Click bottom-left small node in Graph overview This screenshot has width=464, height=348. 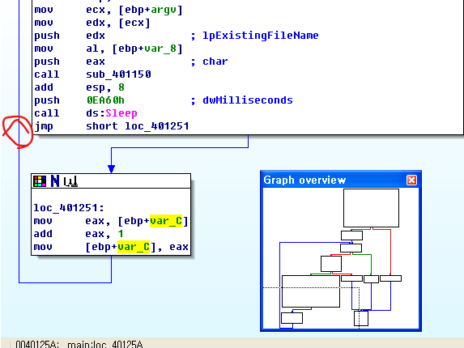pos(292,318)
